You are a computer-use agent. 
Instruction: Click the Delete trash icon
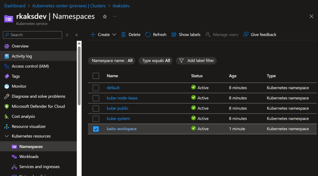pos(123,35)
